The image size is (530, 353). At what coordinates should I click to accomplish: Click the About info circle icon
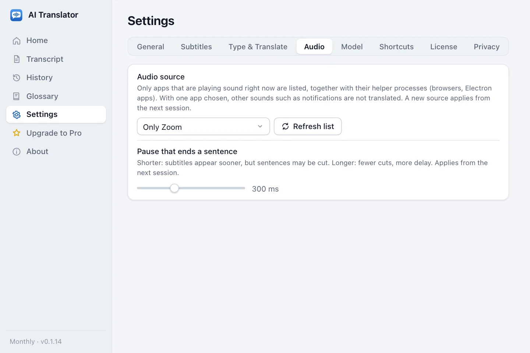point(17,151)
